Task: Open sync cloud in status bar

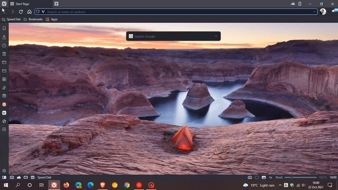Action: tap(19, 177)
